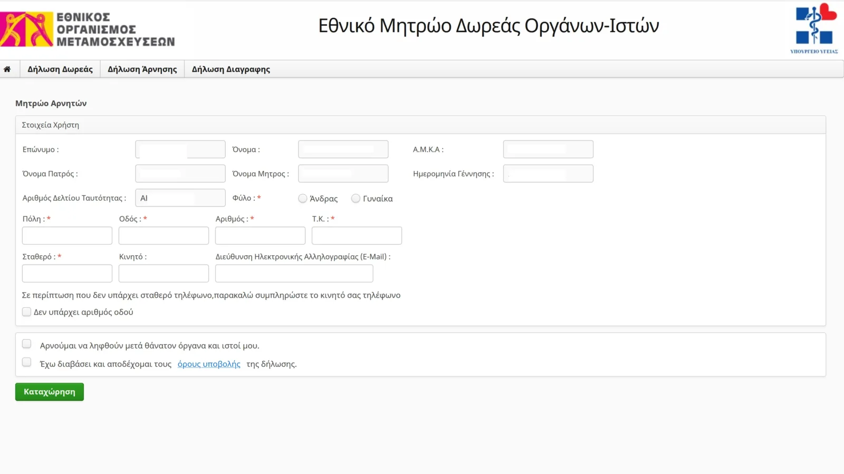Click the note about σταθερό τηλέφωνο
The height and width of the screenshot is (474, 844).
(x=211, y=295)
